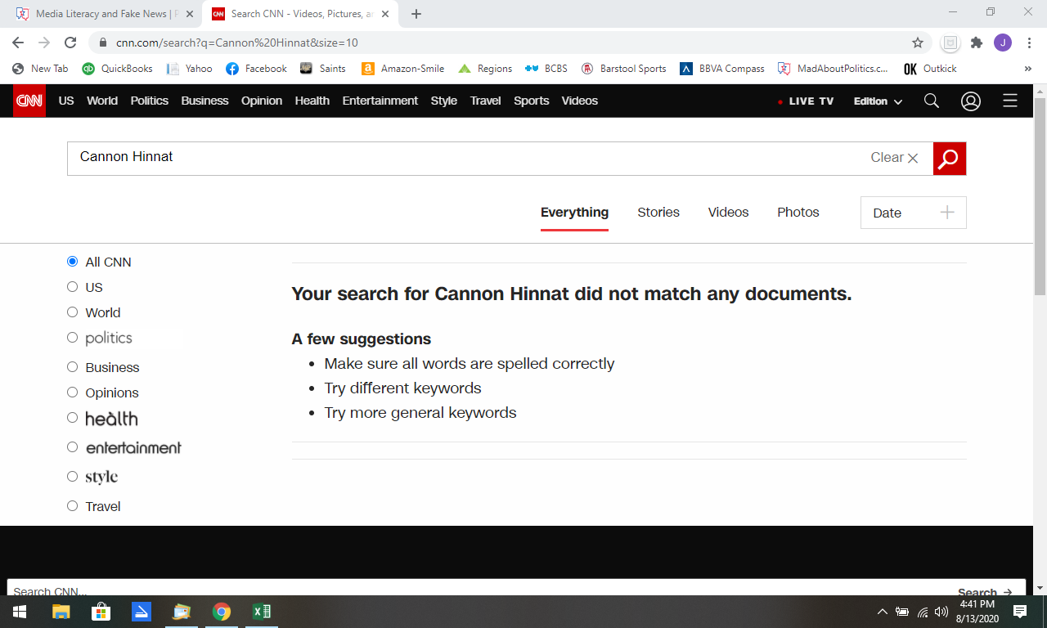Open the QuickBooks bookmark
This screenshot has height=628, width=1047.
point(117,69)
